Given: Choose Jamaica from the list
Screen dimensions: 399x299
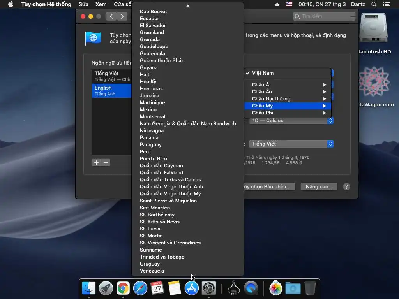Looking at the screenshot, I should 188,96.
